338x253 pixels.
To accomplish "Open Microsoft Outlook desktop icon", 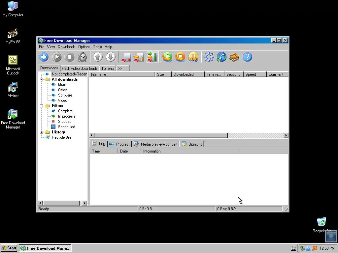I will click(13, 65).
